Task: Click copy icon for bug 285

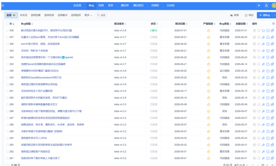Action: (x=272, y=131)
